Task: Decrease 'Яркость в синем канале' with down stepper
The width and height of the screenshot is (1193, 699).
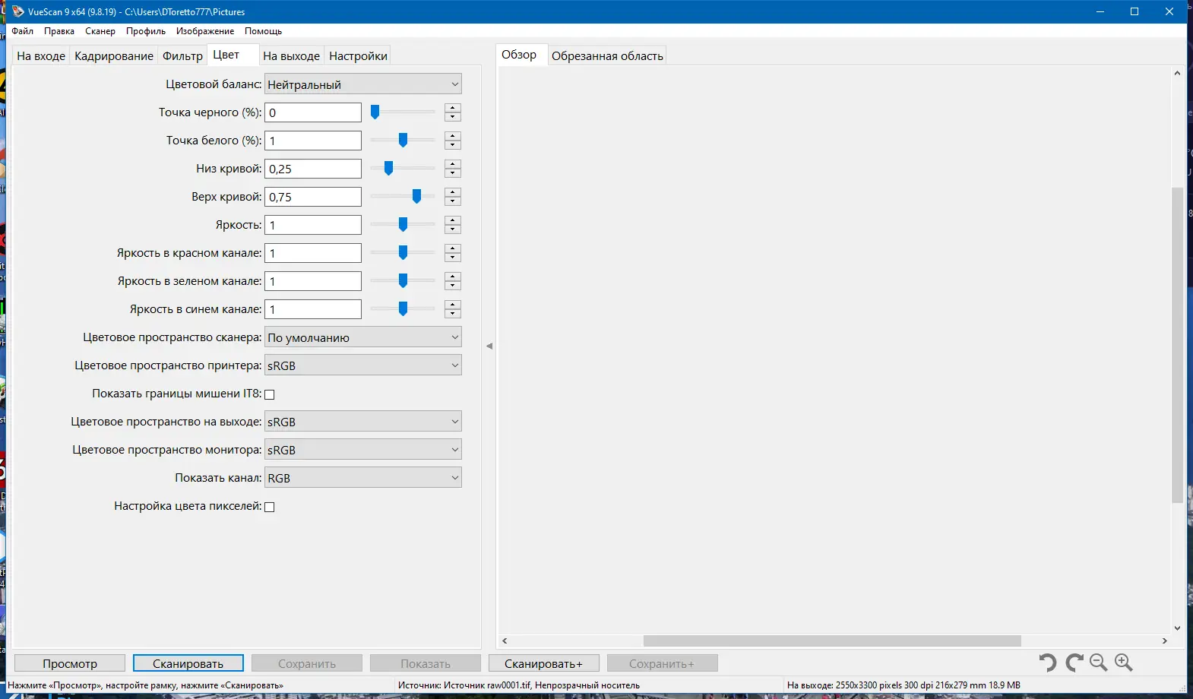Action: pos(453,314)
